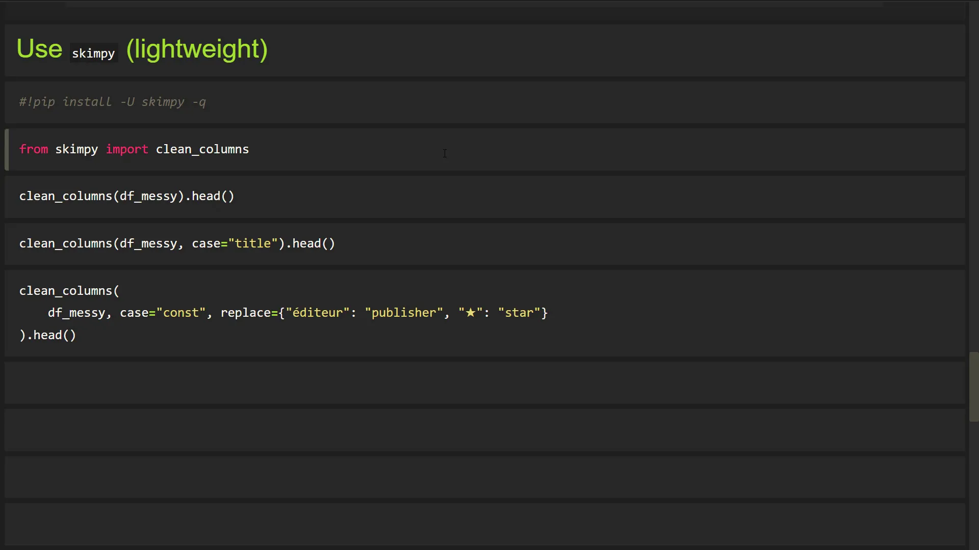This screenshot has width=979, height=550.
Task: Click the 'import' keyword in code
Action: 127,149
